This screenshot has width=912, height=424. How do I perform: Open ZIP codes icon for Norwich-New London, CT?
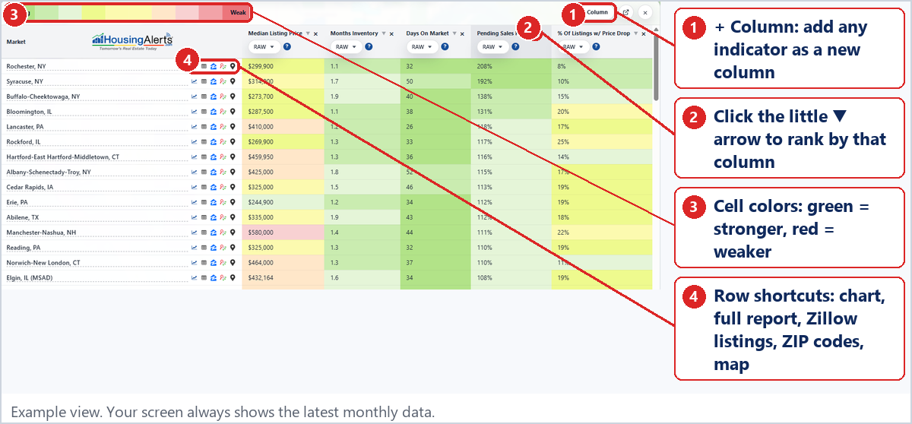[223, 263]
